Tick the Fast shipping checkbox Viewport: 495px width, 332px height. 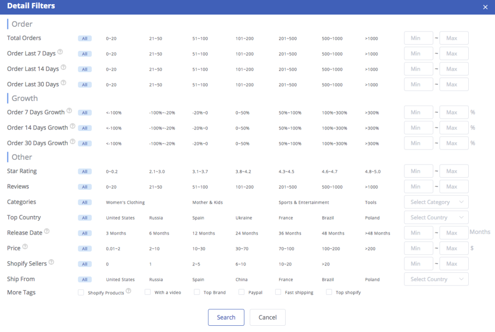[278, 292]
